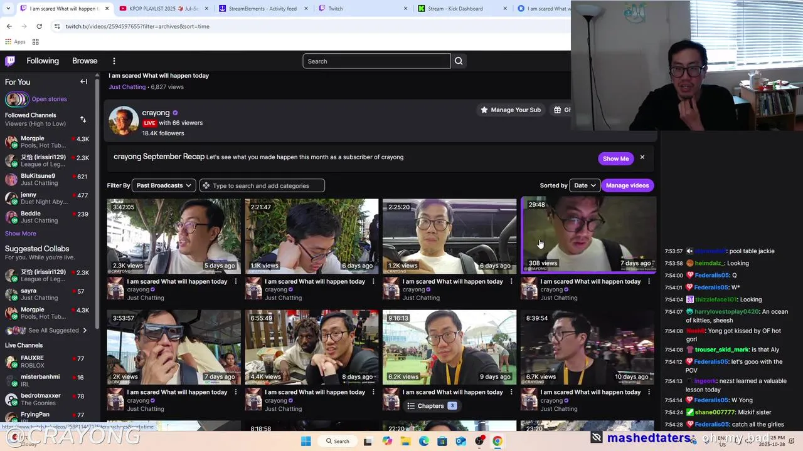Play the 3:42:05 video thumbnail
The width and height of the screenshot is (803, 451).
(174, 236)
